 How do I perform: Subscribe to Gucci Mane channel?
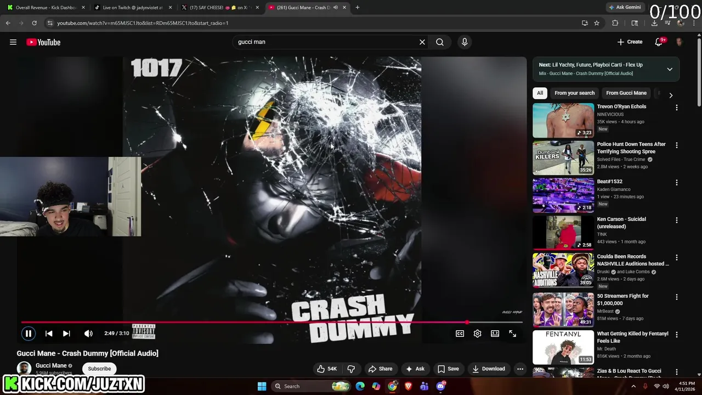pyautogui.click(x=99, y=369)
